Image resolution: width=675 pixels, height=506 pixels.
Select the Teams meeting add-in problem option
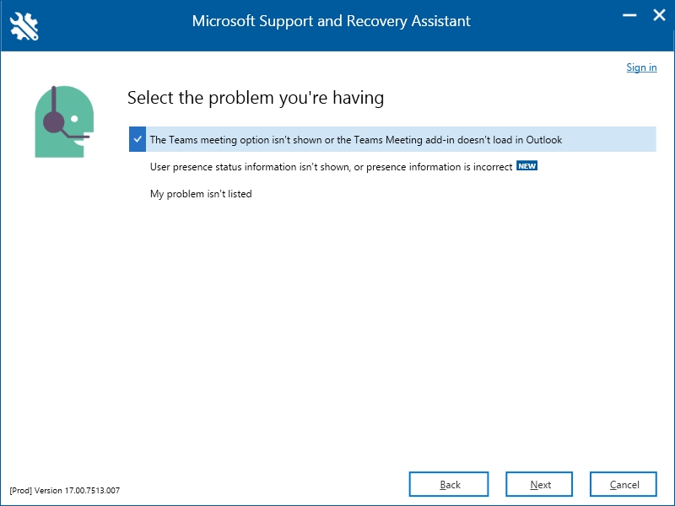click(355, 140)
